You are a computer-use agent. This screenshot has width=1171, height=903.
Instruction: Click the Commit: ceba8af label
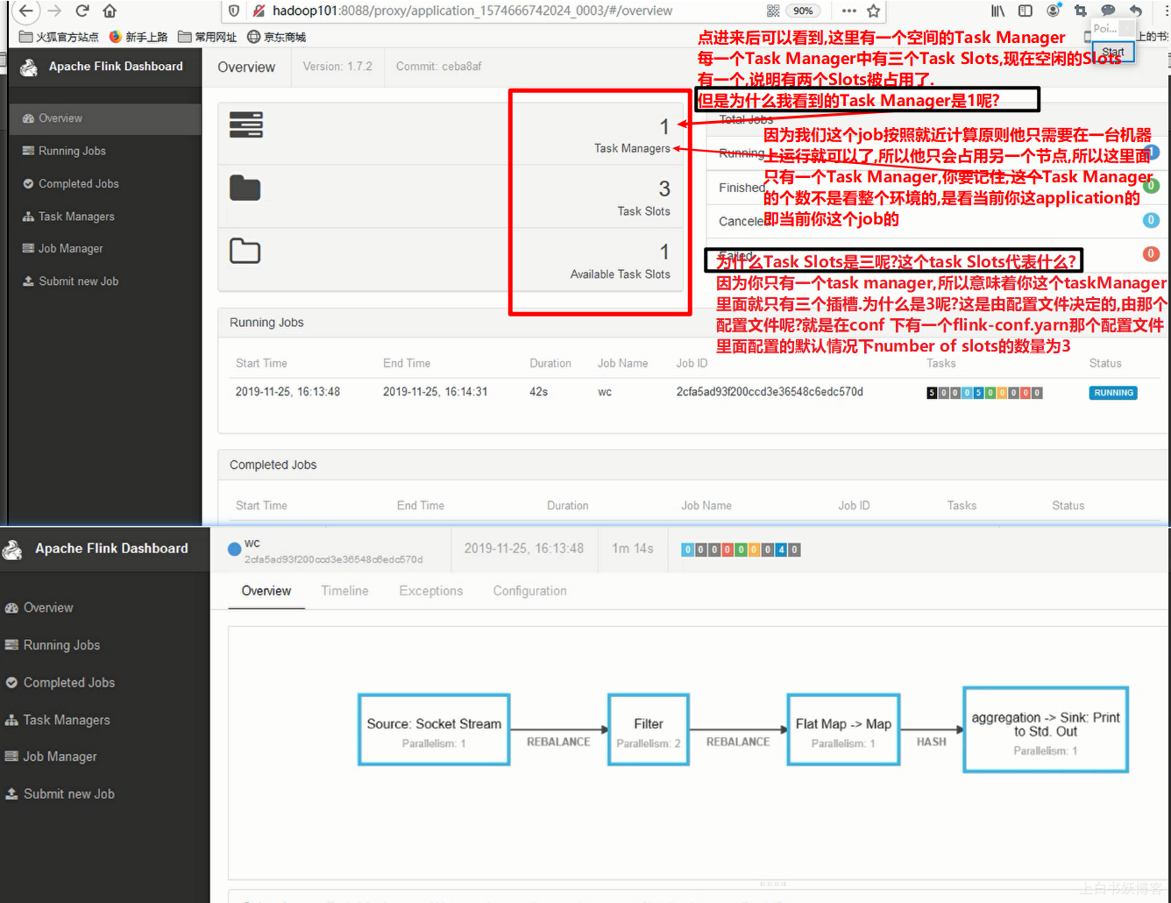point(438,67)
